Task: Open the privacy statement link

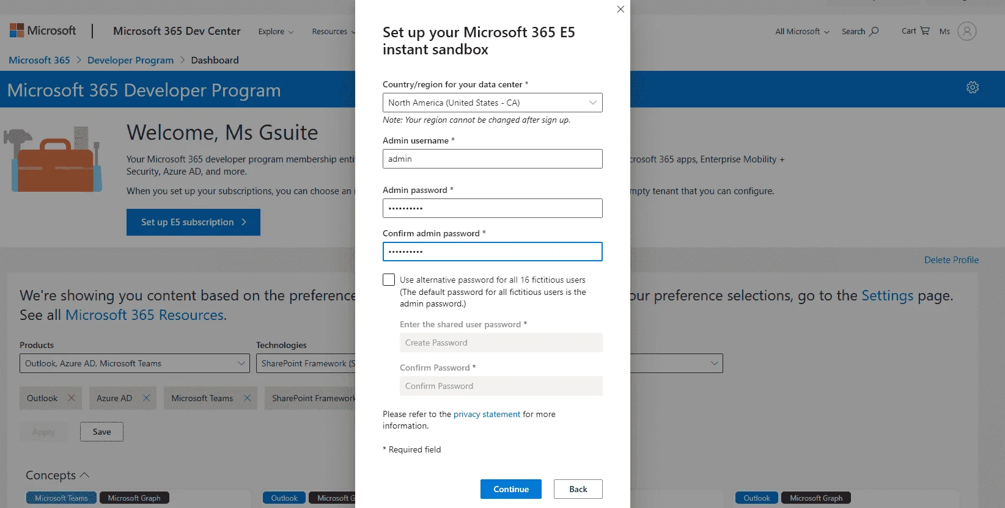Action: [487, 414]
